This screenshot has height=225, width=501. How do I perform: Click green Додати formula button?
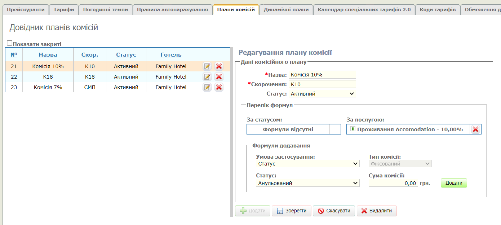(x=453, y=183)
